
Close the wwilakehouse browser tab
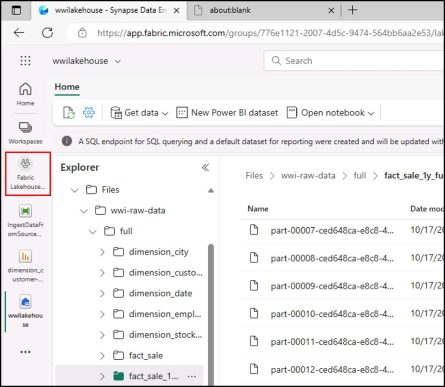pyautogui.click(x=176, y=10)
